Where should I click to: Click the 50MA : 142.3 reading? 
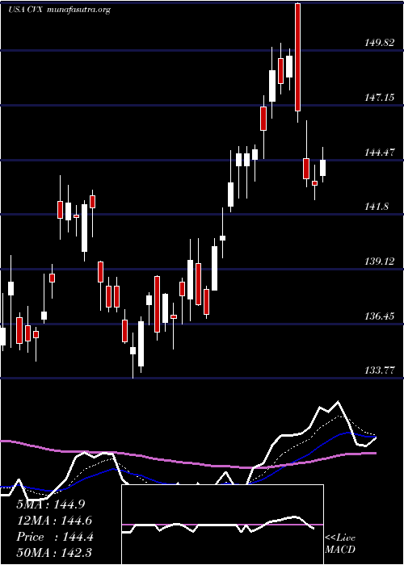[x=54, y=553]
